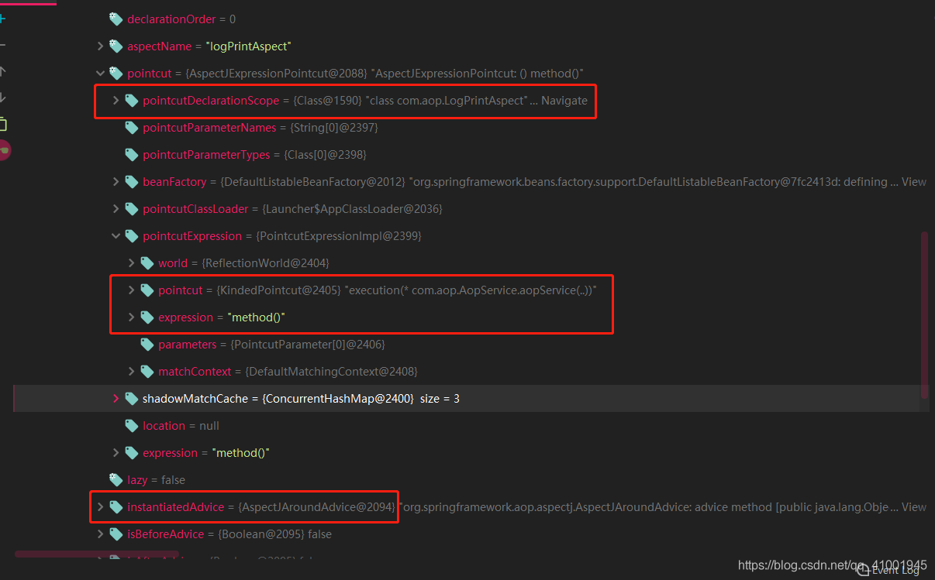This screenshot has width=935, height=580.
Task: Click the tag icon beside location
Action: pos(132,426)
